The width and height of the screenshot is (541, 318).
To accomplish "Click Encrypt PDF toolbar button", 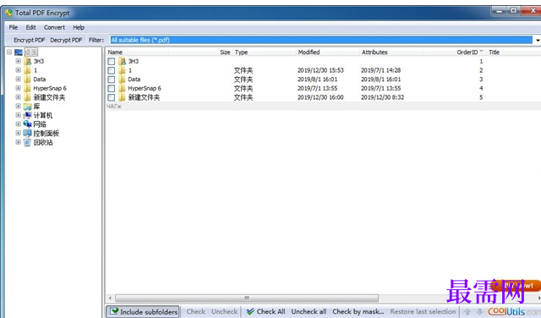I will point(30,40).
